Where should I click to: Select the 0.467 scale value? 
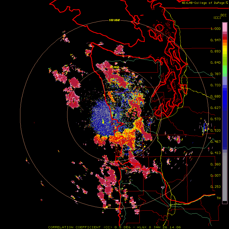point(216,142)
